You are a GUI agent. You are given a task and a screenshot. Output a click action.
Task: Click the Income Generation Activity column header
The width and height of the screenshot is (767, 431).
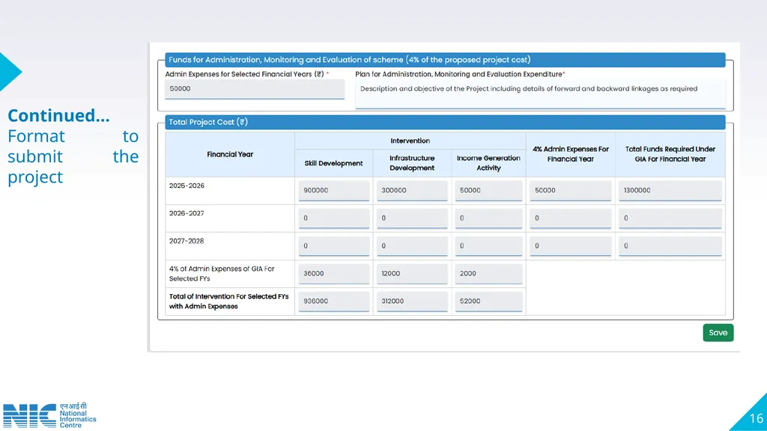[x=488, y=163]
